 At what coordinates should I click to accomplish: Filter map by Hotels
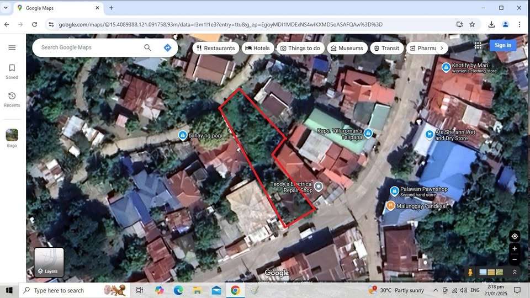click(258, 49)
